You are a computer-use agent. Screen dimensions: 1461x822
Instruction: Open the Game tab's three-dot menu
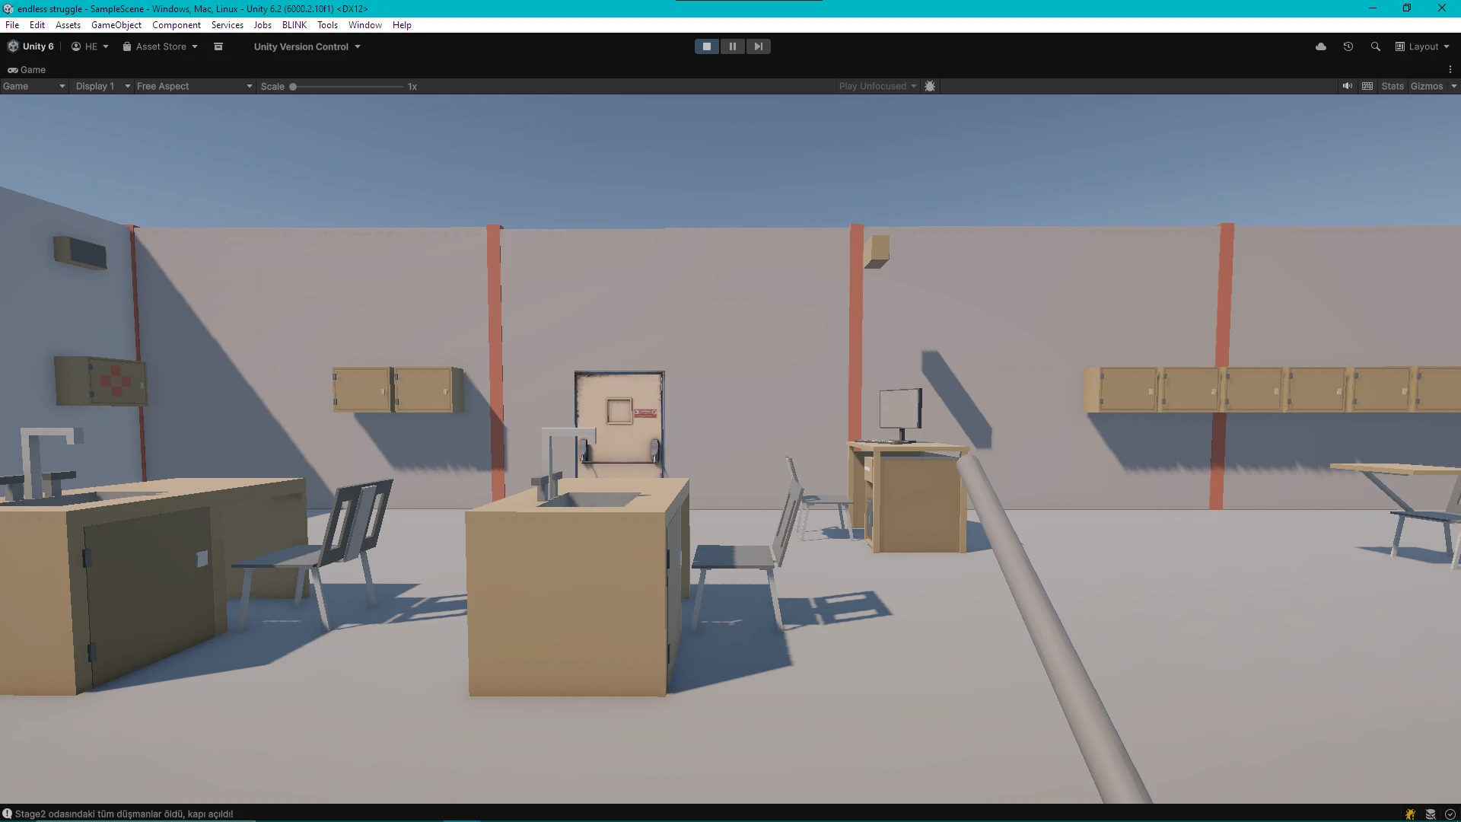[1450, 69]
